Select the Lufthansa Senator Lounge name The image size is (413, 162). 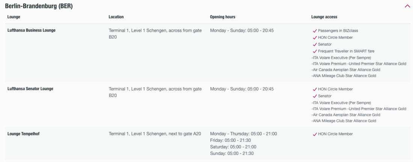point(30,89)
